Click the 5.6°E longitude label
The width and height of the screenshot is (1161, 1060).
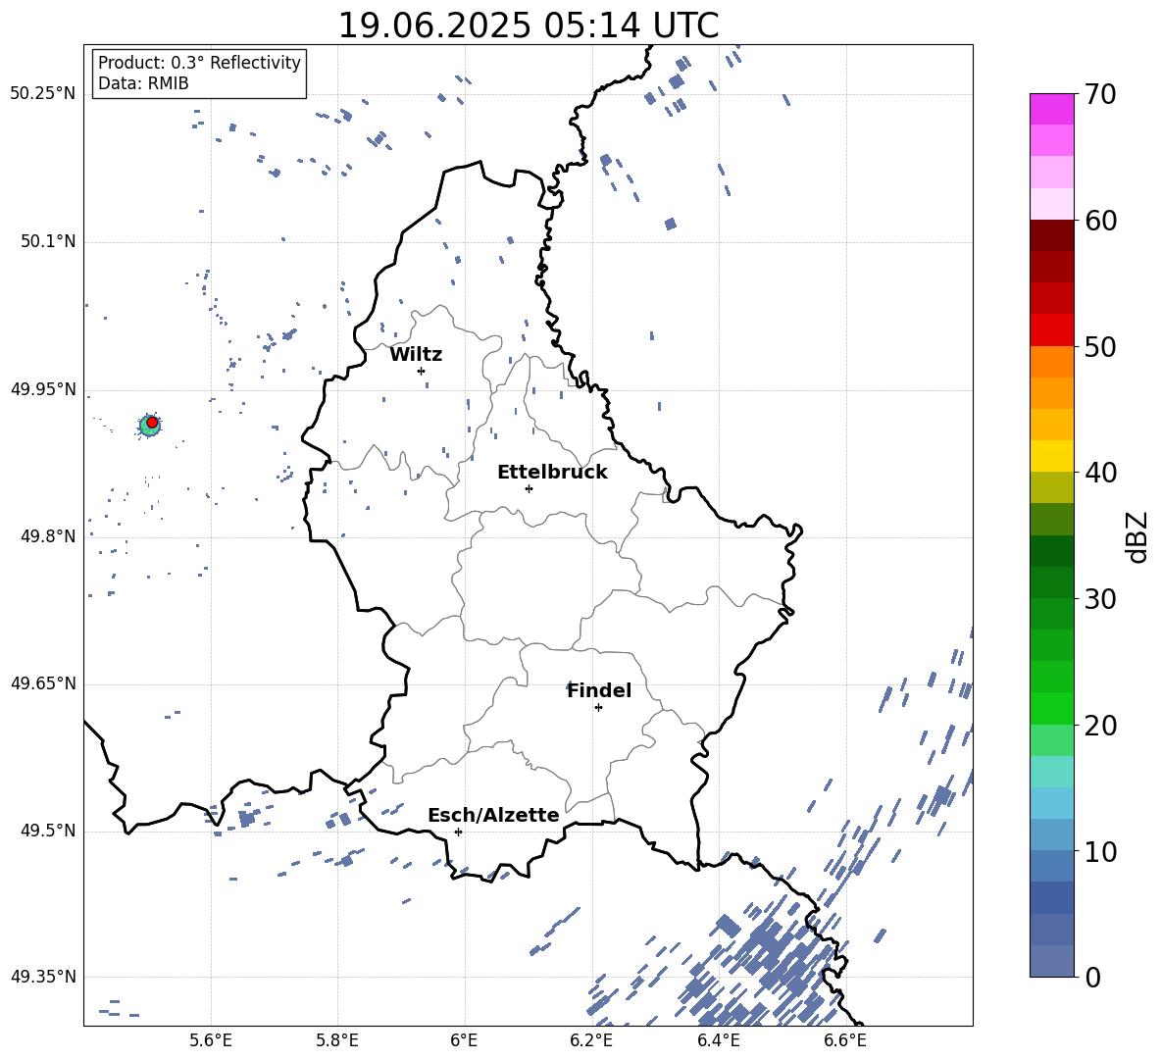[211, 1040]
